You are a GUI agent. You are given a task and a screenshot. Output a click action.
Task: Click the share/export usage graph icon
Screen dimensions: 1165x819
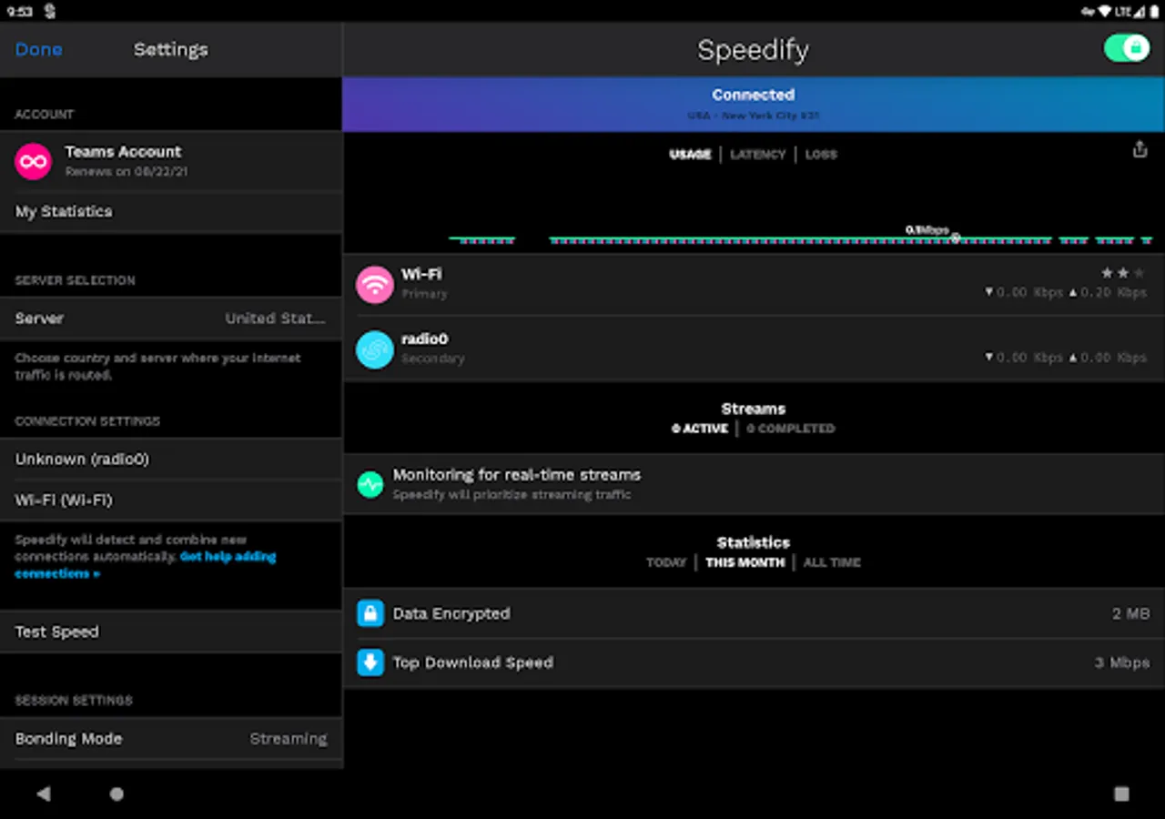point(1139,148)
